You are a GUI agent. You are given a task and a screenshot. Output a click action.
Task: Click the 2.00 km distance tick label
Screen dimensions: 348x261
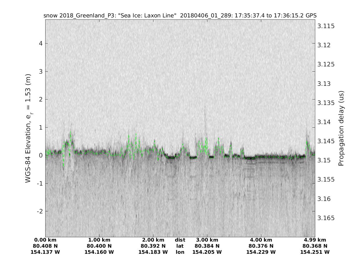coord(153,240)
